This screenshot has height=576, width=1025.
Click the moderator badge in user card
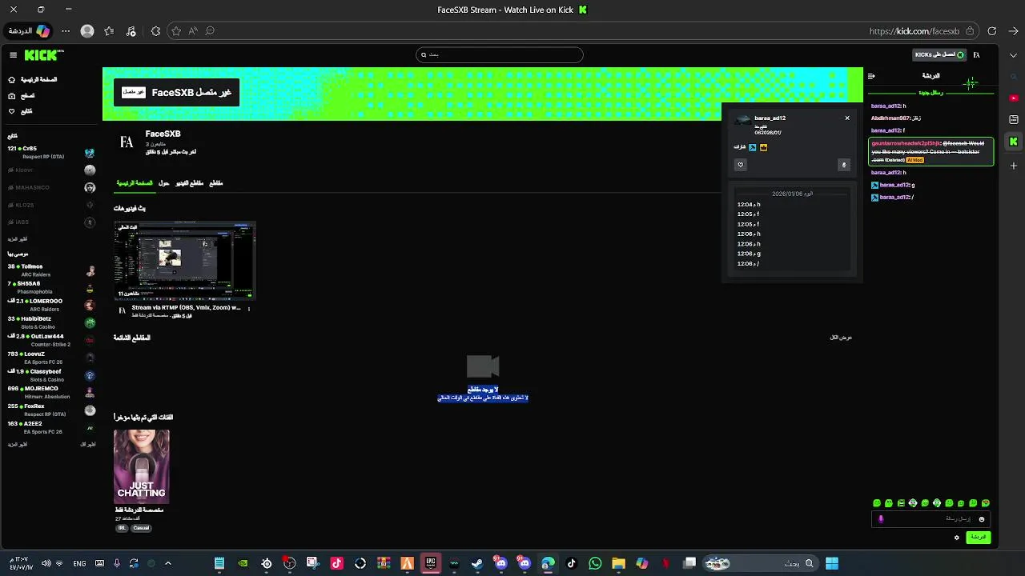(753, 147)
